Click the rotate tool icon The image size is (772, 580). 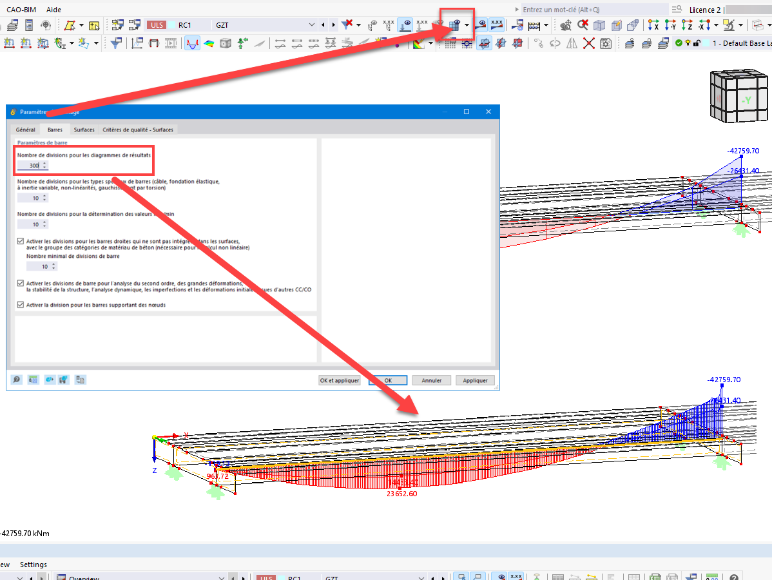(x=555, y=43)
